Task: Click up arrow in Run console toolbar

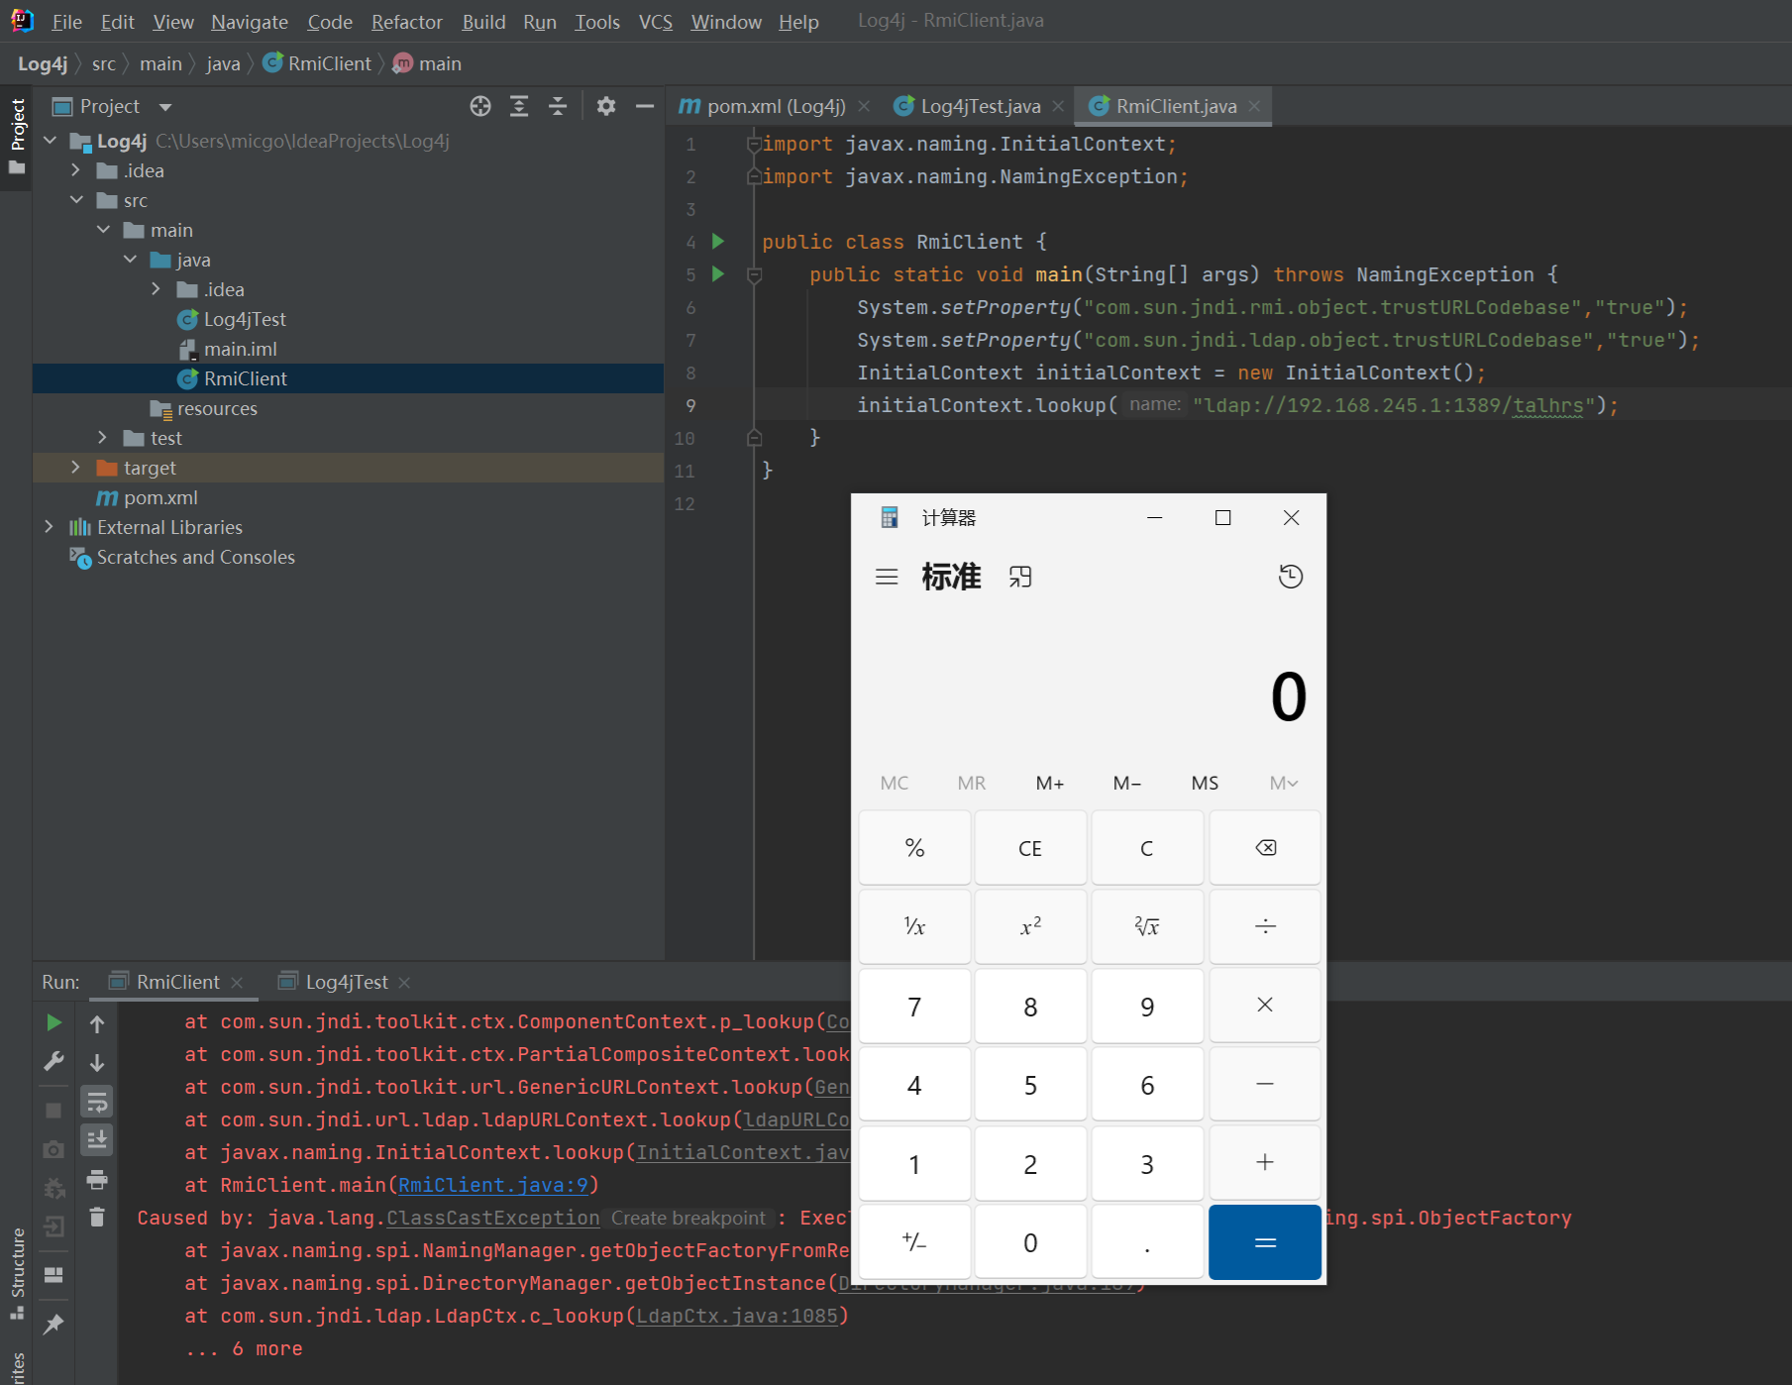Action: tap(97, 1023)
